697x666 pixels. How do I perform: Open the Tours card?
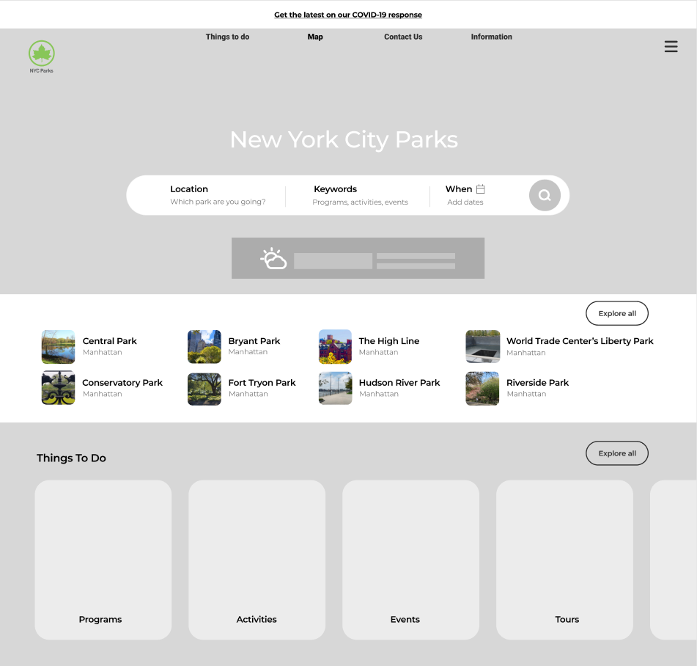564,560
